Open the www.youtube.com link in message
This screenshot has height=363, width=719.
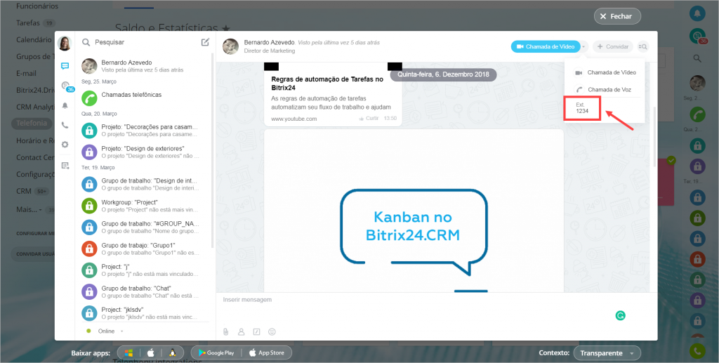294,119
